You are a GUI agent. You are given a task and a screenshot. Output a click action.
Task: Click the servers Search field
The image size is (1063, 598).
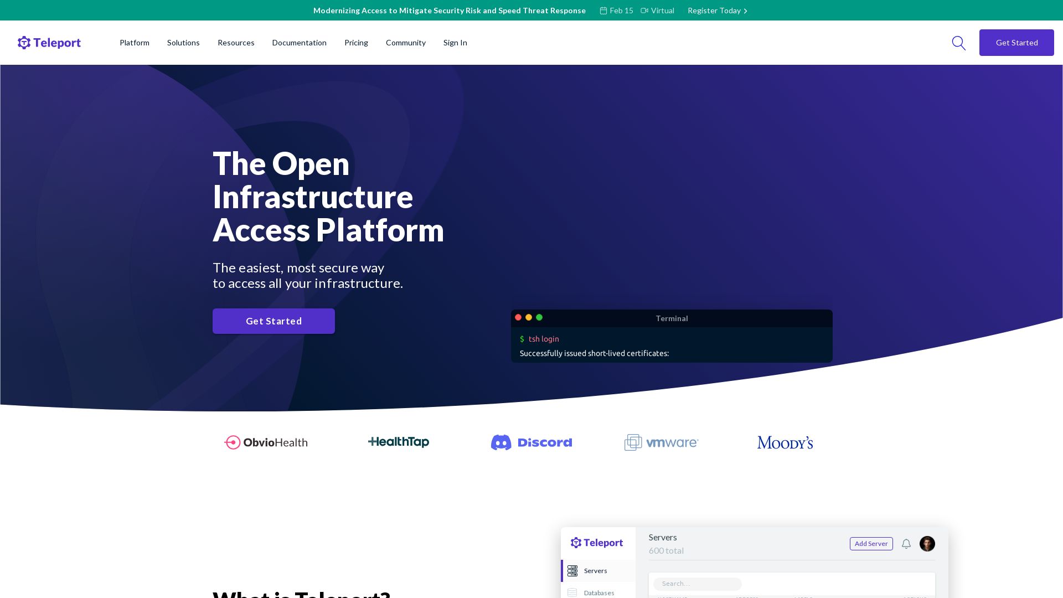pos(697,584)
